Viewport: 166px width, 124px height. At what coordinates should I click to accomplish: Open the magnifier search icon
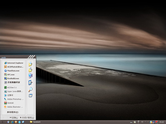[31, 90]
